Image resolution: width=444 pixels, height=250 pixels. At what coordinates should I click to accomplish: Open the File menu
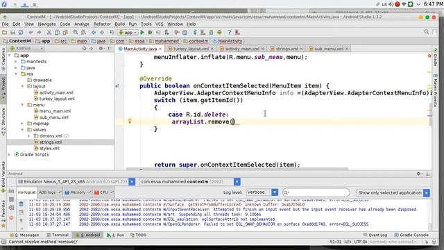pyautogui.click(x=6, y=24)
